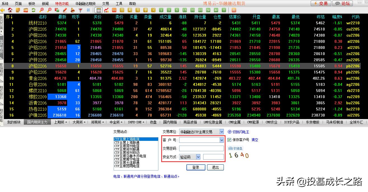Open the 交易席位 seat dropdown
This screenshot has width=368, height=192.
coord(222,131)
